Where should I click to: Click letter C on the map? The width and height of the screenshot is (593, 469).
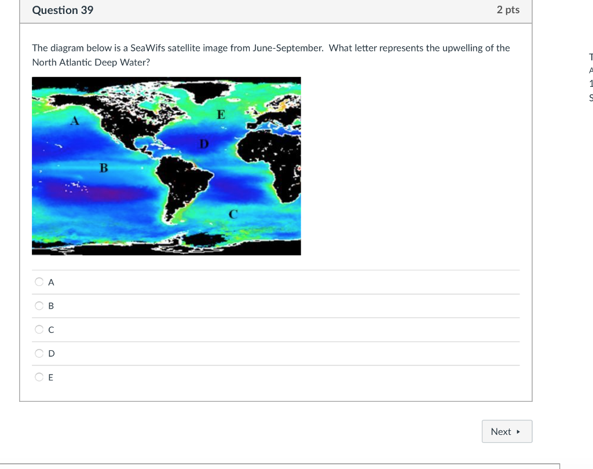233,214
